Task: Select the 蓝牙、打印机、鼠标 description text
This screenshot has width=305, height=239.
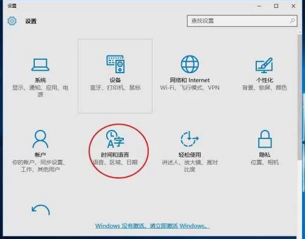Action: tap(115, 88)
